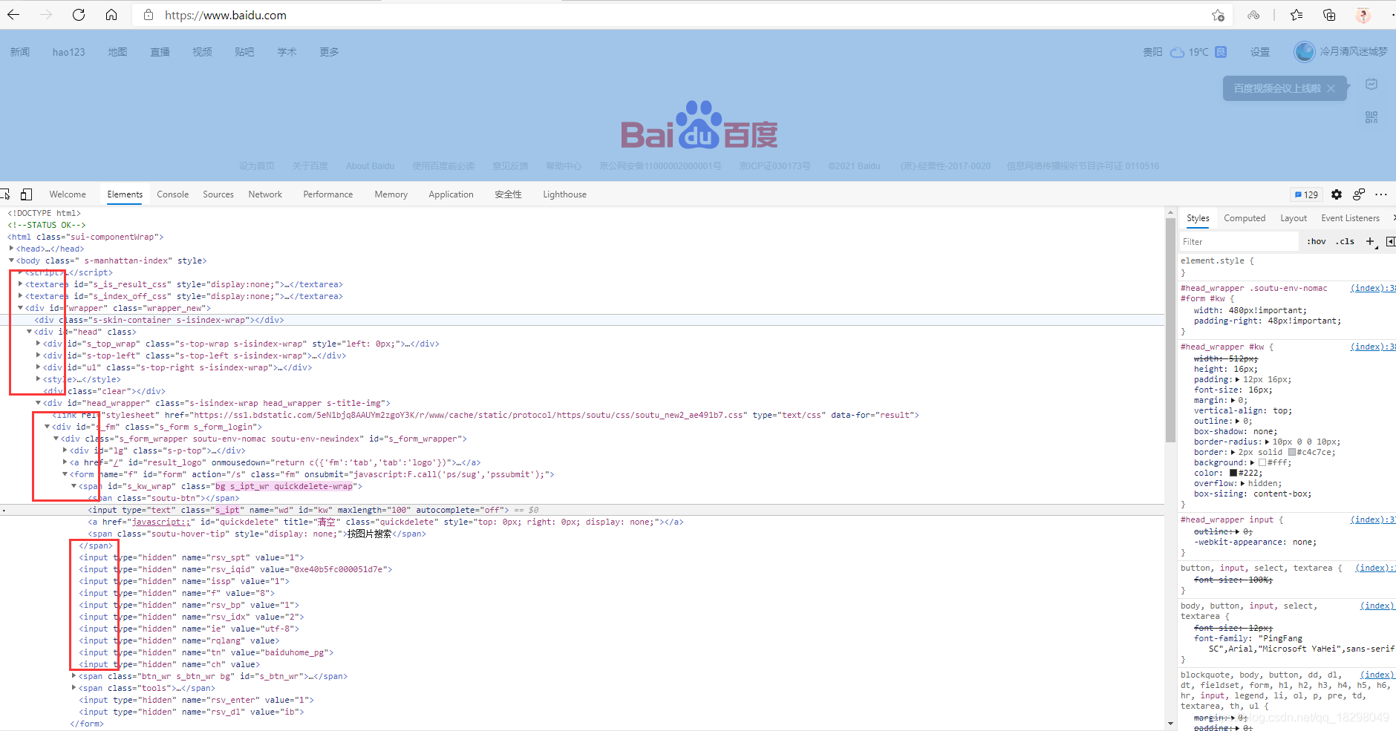
Task: Open the hao123 link
Action: [68, 52]
